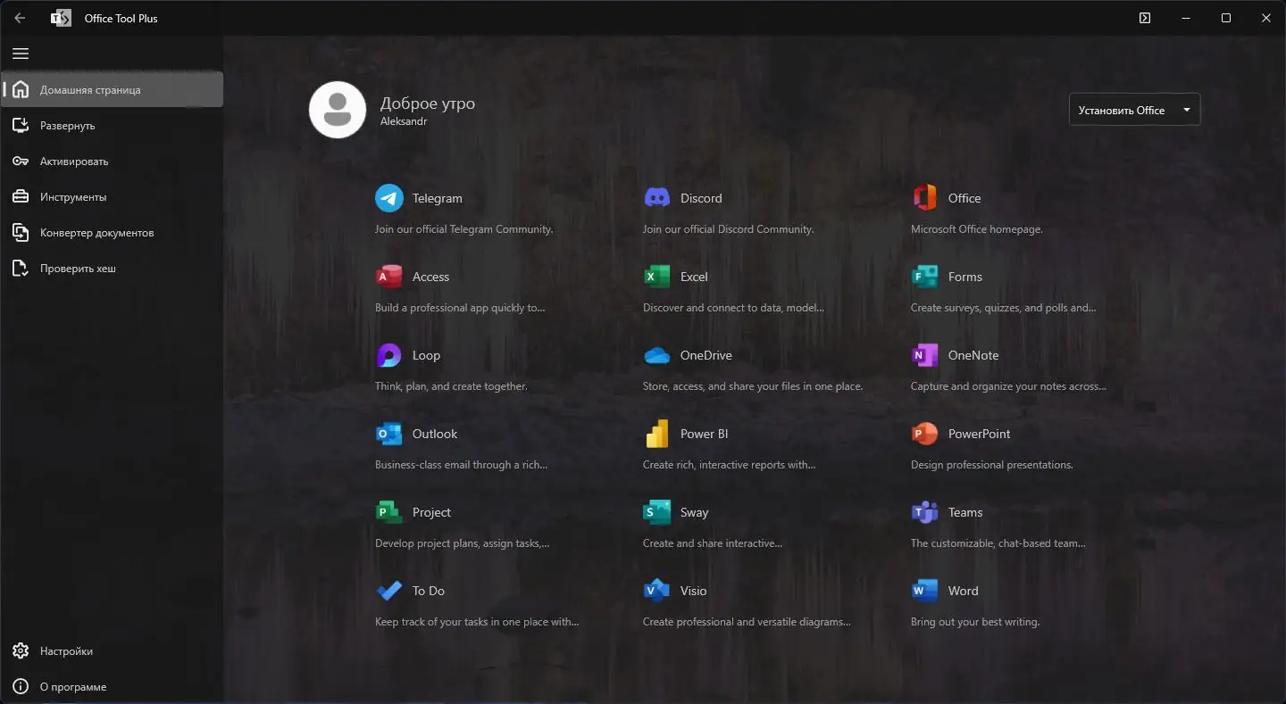Select the Project app icon

[389, 512]
